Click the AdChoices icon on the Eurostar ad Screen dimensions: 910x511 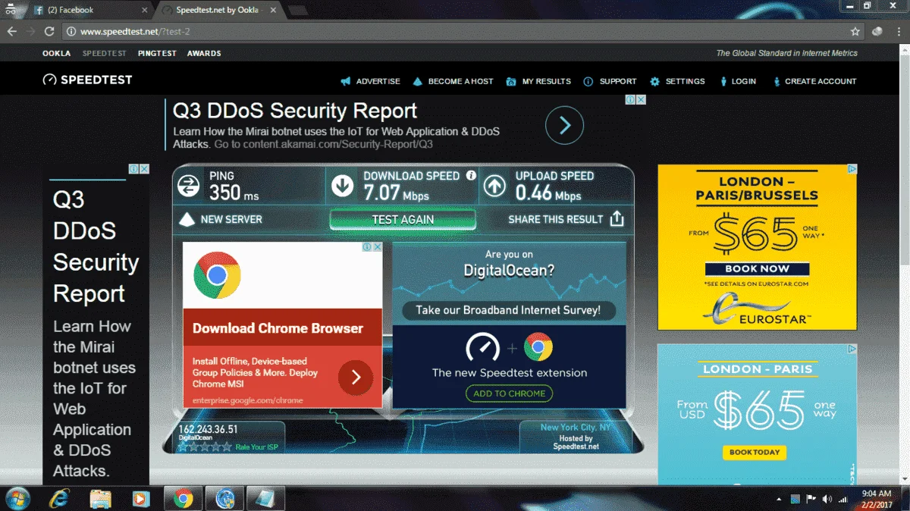coord(852,169)
